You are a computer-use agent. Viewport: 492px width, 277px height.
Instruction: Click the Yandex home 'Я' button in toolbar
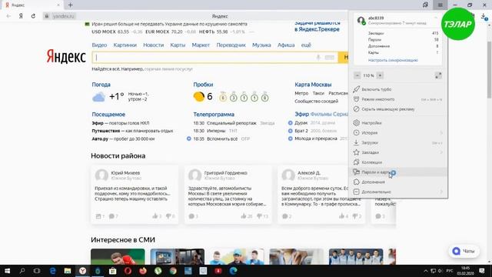pos(21,16)
